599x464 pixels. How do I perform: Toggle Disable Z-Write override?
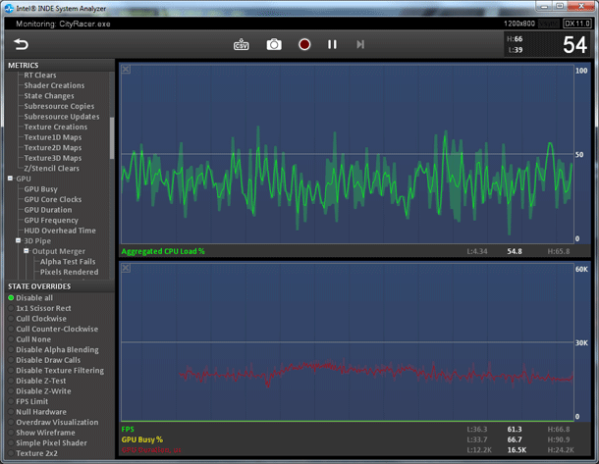[39, 391]
